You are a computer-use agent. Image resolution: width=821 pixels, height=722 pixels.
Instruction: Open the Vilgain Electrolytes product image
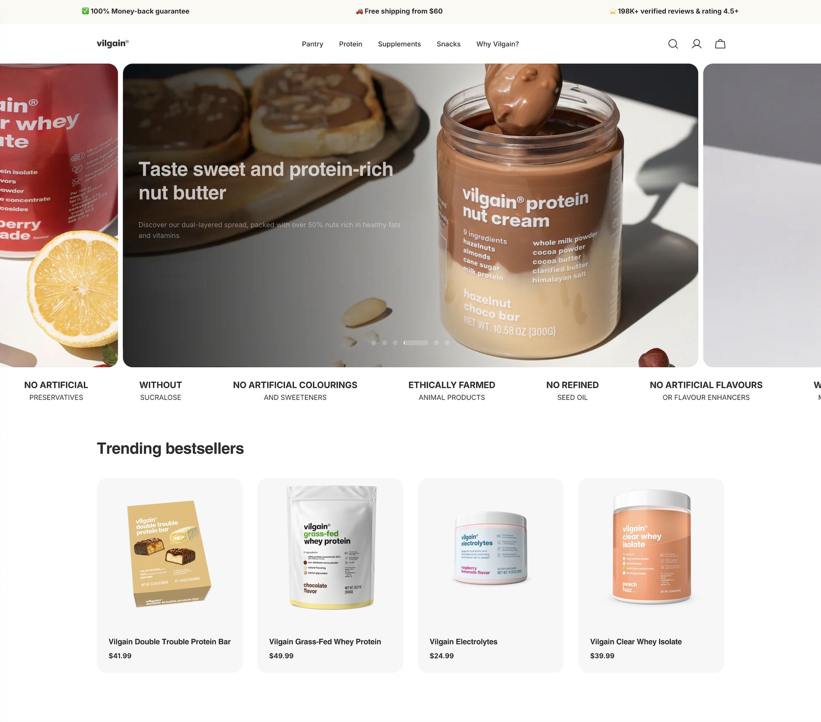pyautogui.click(x=491, y=548)
